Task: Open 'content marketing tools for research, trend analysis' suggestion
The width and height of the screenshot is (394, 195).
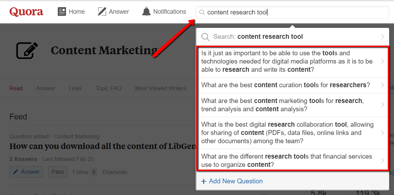Action: pyautogui.click(x=293, y=105)
